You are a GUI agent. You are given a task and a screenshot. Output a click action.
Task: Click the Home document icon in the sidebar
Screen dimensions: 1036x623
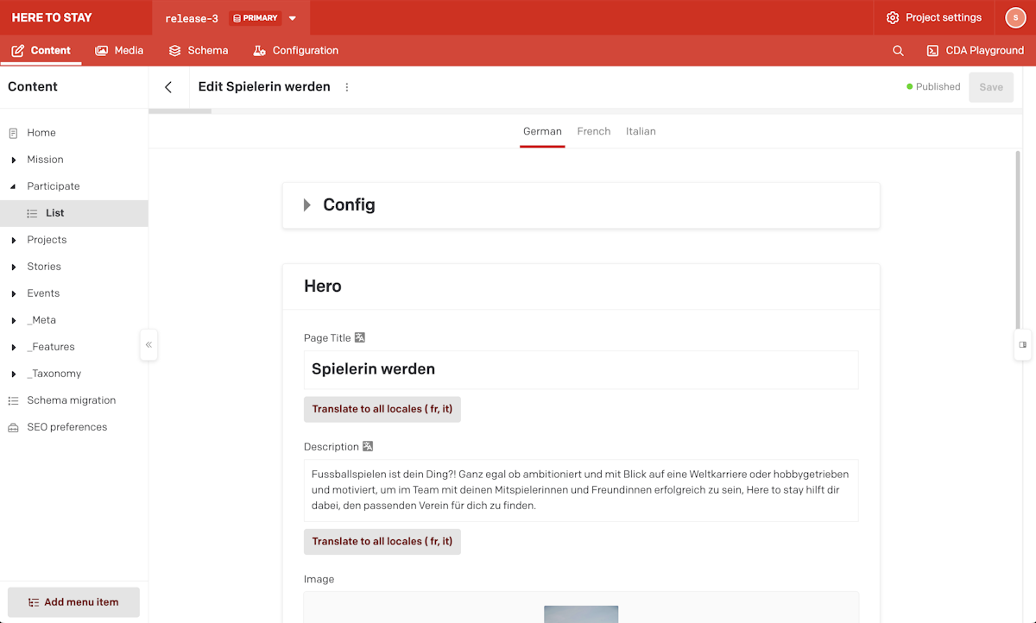click(13, 133)
